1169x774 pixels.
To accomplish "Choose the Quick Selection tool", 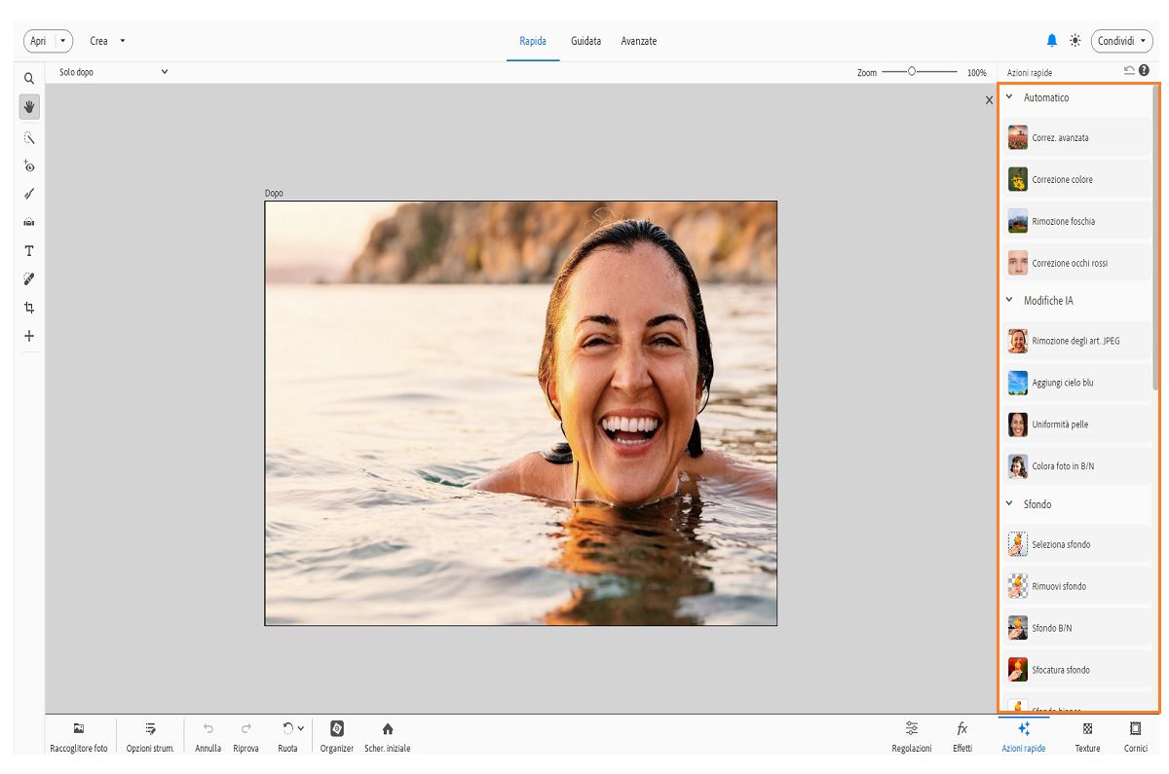I will click(x=29, y=137).
